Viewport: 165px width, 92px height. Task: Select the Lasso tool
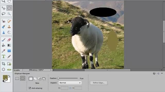pos(3,14)
